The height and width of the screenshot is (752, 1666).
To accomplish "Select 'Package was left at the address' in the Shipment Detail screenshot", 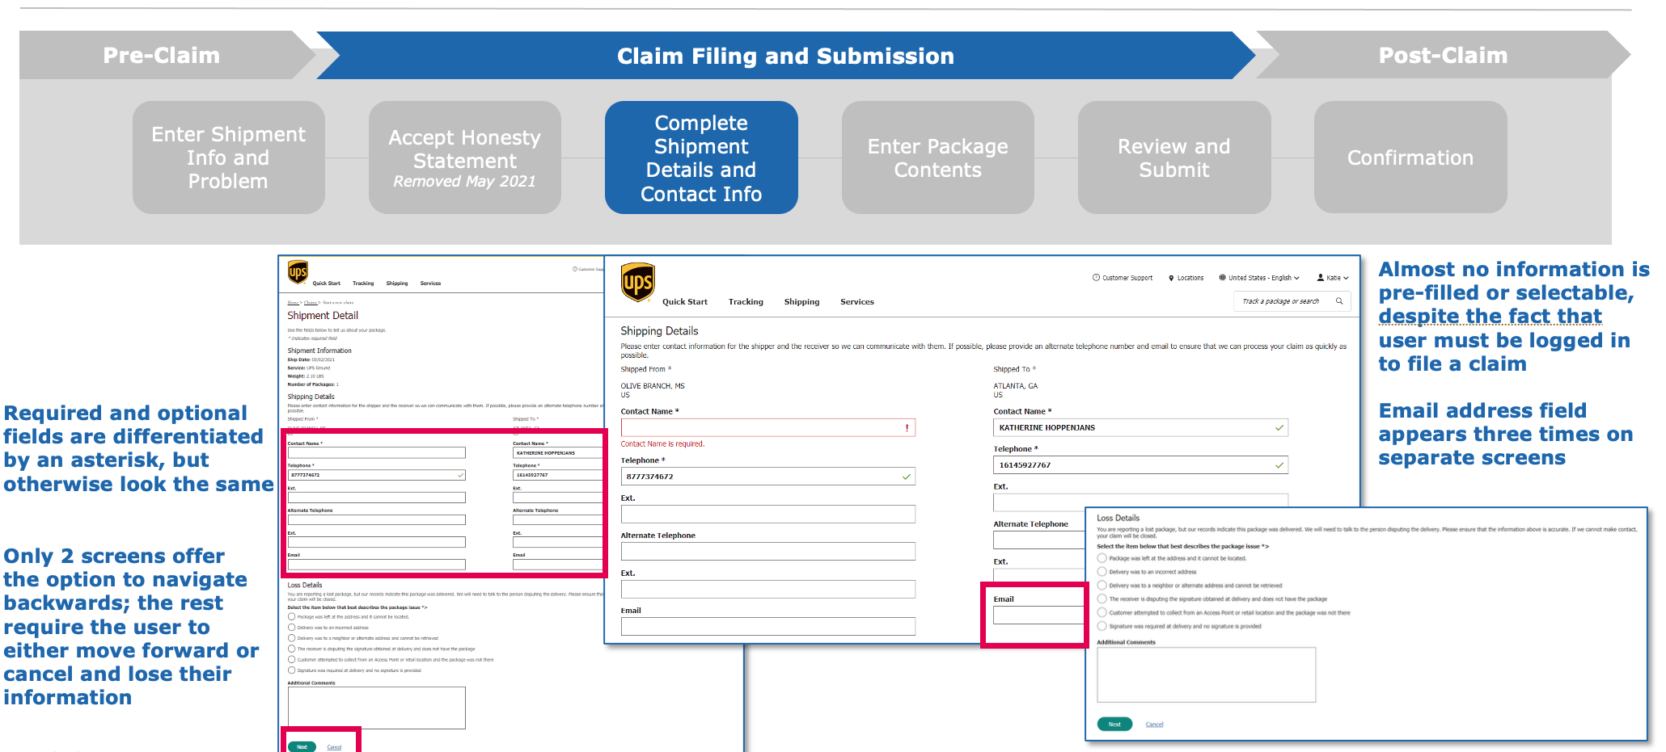I will [x=292, y=617].
